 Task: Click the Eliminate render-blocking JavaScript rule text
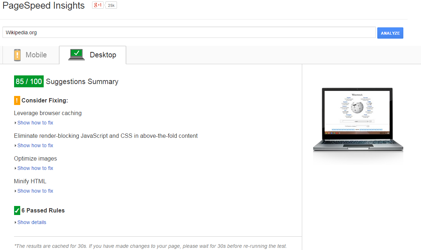coord(106,136)
